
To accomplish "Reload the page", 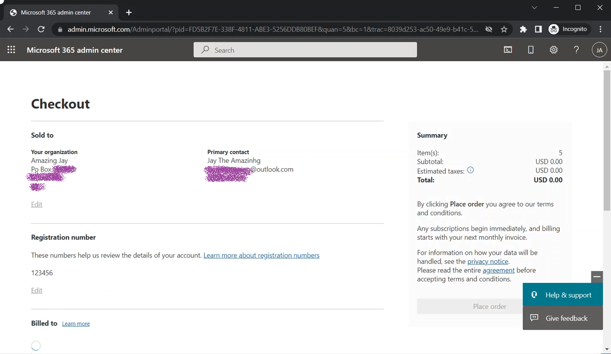I will (41, 29).
